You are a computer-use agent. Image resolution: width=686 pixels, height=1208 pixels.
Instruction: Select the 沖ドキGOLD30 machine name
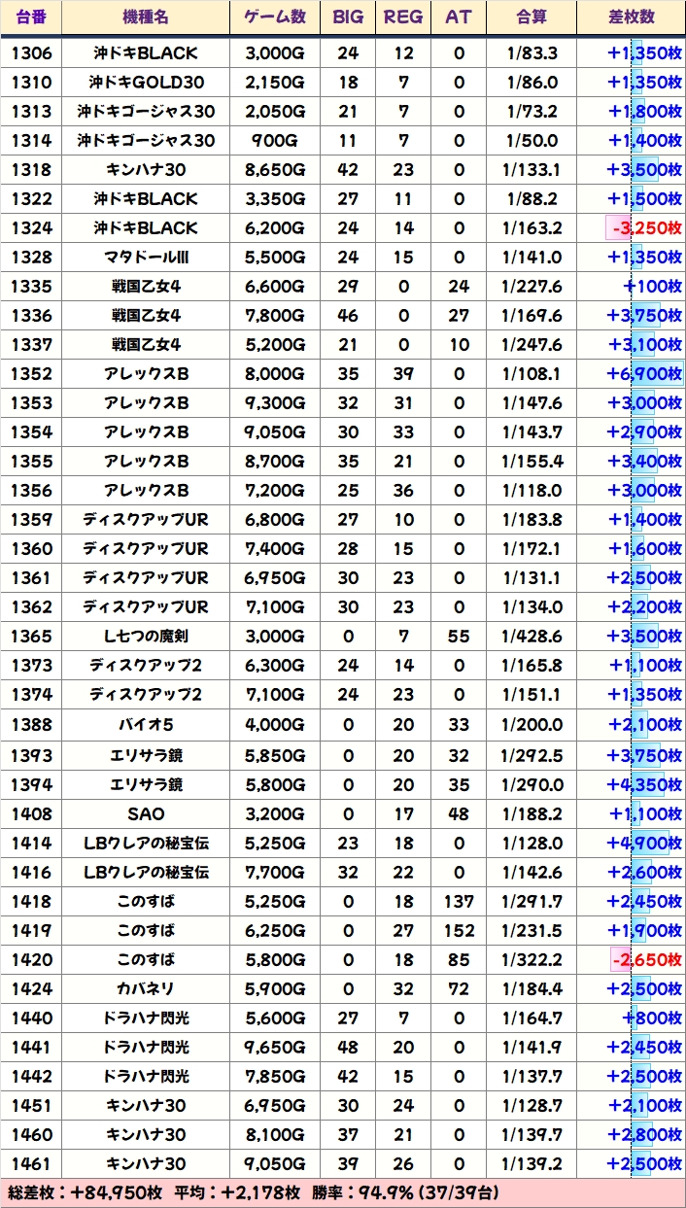pos(145,83)
